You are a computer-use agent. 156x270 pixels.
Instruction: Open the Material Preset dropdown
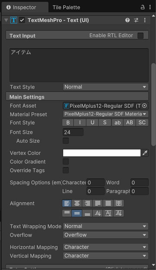point(105,114)
